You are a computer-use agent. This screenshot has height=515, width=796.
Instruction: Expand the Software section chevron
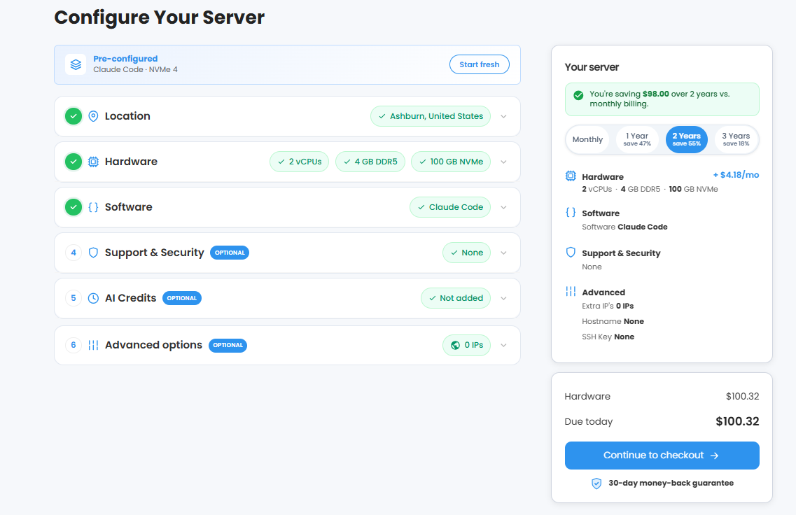pyautogui.click(x=503, y=207)
